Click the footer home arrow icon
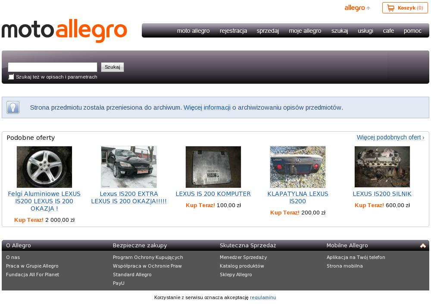This screenshot has height=306, width=431. point(423,246)
